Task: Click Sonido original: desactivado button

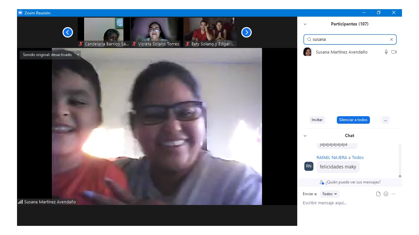Action: tap(47, 55)
